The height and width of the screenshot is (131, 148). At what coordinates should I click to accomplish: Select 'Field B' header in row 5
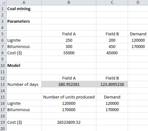pyautogui.click(x=112, y=34)
